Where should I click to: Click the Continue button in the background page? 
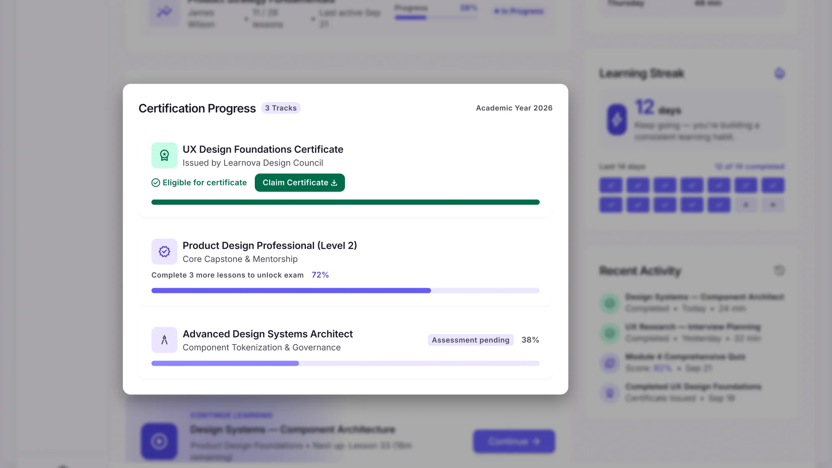tap(514, 441)
